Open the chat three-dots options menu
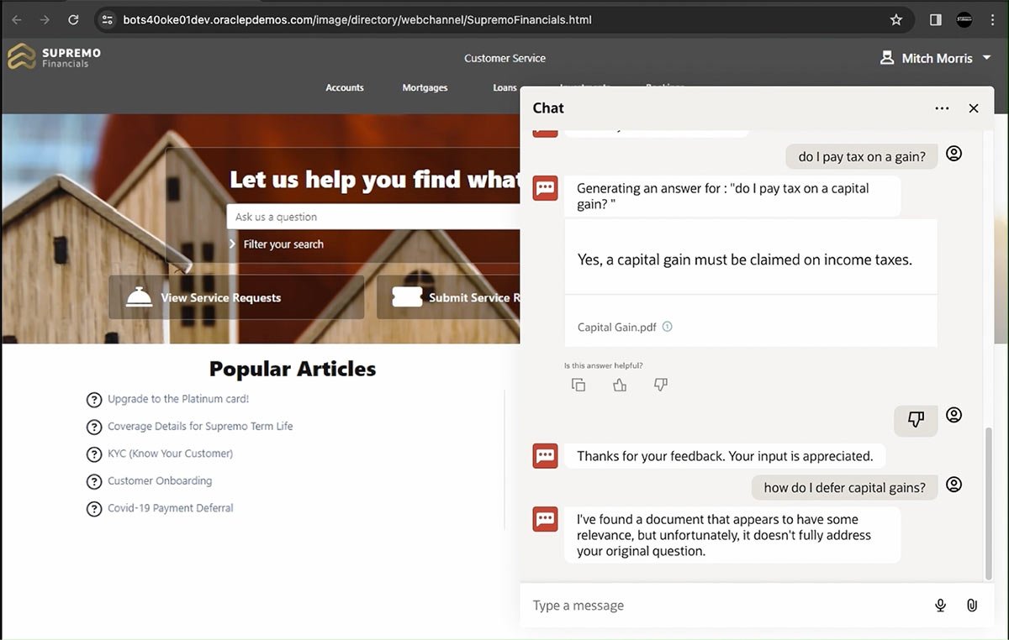 (942, 108)
